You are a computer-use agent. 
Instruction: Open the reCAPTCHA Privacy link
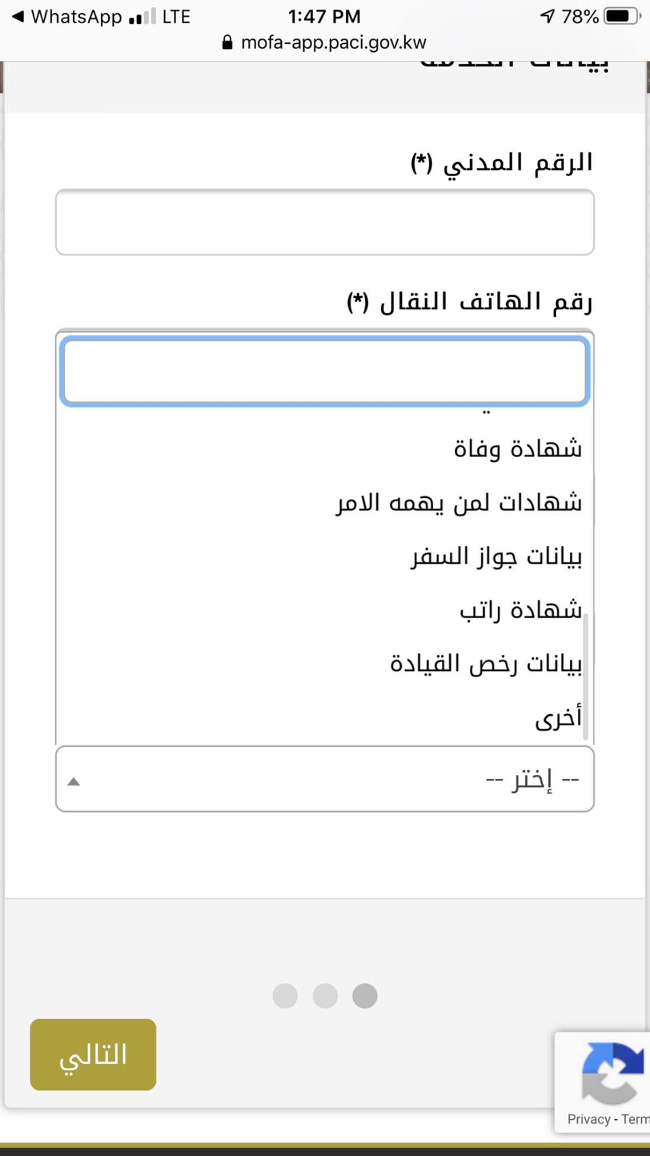point(588,1119)
